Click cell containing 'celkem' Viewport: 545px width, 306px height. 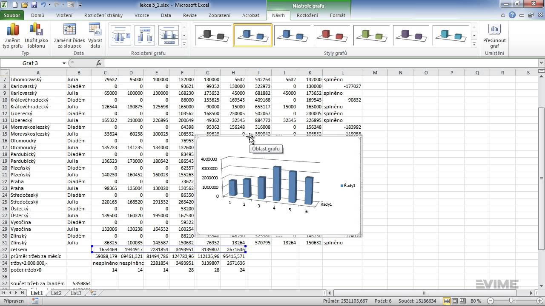[38, 249]
